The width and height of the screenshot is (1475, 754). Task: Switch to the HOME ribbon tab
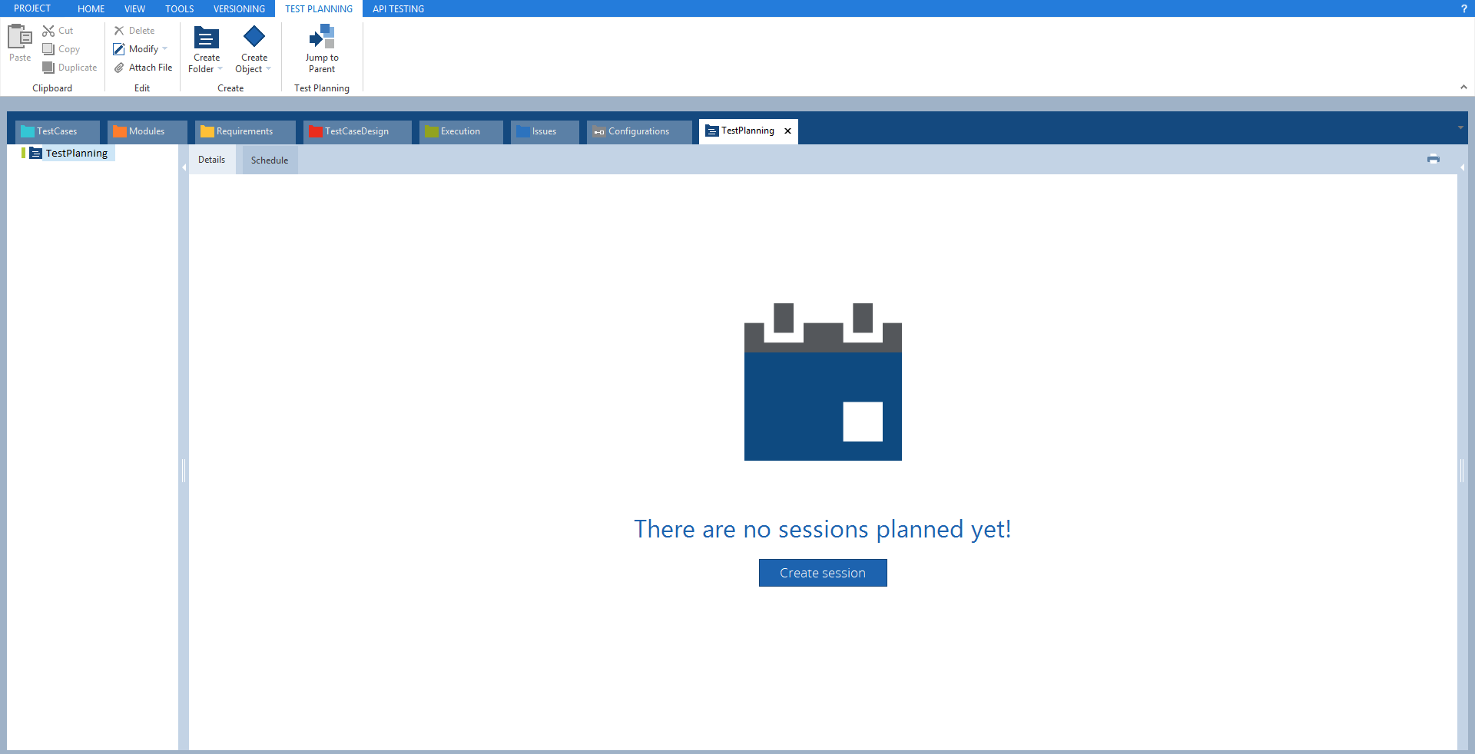coord(91,9)
